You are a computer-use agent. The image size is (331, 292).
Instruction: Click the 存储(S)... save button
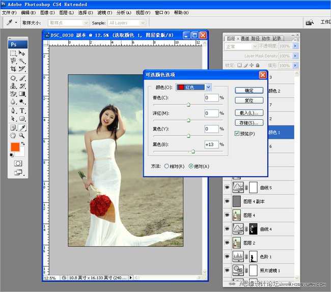click(x=249, y=123)
